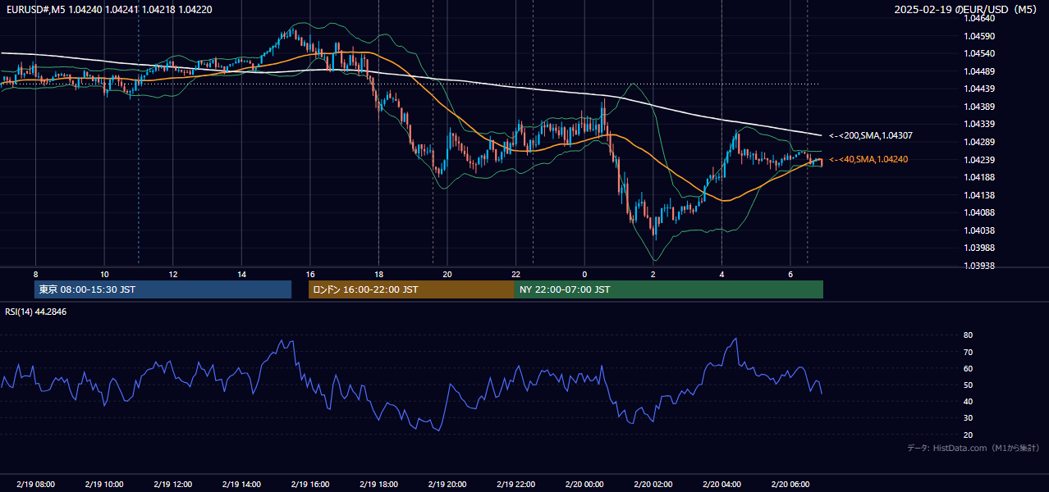Click price axis value 1.03988
This screenshot has width=1049, height=492.
[979, 248]
